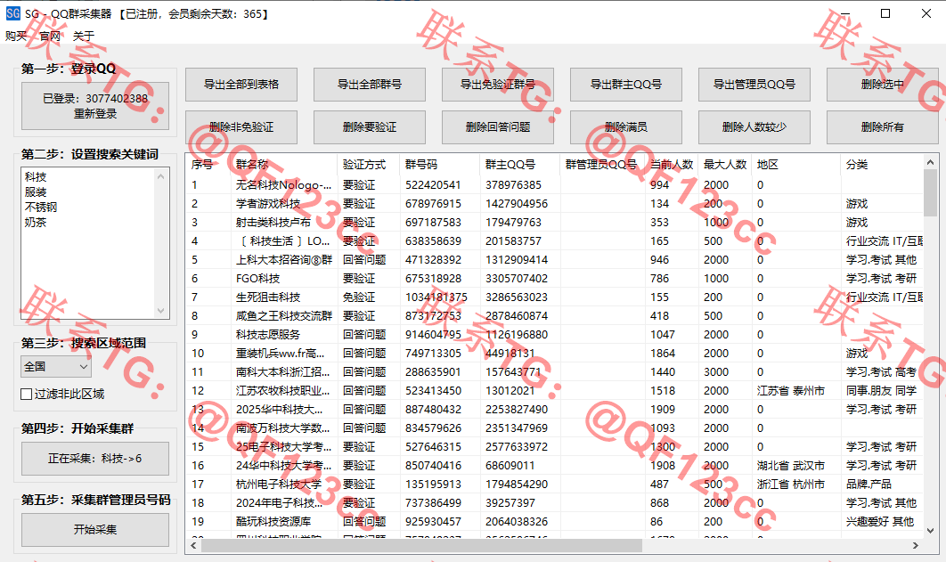The height and width of the screenshot is (562, 946).
Task: Click 导出免验证群号 button
Action: [498, 85]
